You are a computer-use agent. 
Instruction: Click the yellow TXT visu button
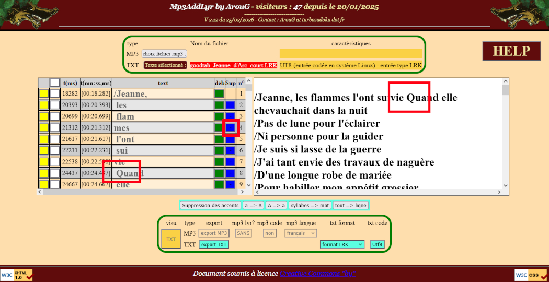[x=171, y=239]
